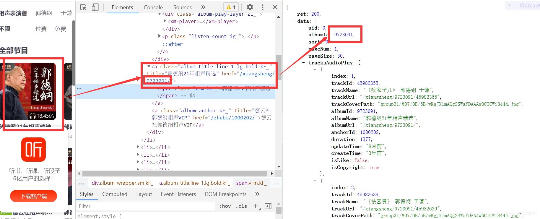Click the ::after pseudo-element row
The image size is (540, 219).
click(x=173, y=44)
